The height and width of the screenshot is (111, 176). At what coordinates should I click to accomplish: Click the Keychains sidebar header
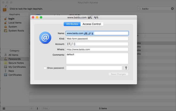point(14,14)
